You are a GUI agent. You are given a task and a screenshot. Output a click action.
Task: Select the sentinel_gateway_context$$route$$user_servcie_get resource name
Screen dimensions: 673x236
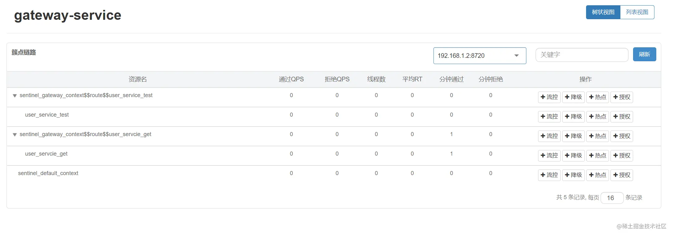(85, 134)
